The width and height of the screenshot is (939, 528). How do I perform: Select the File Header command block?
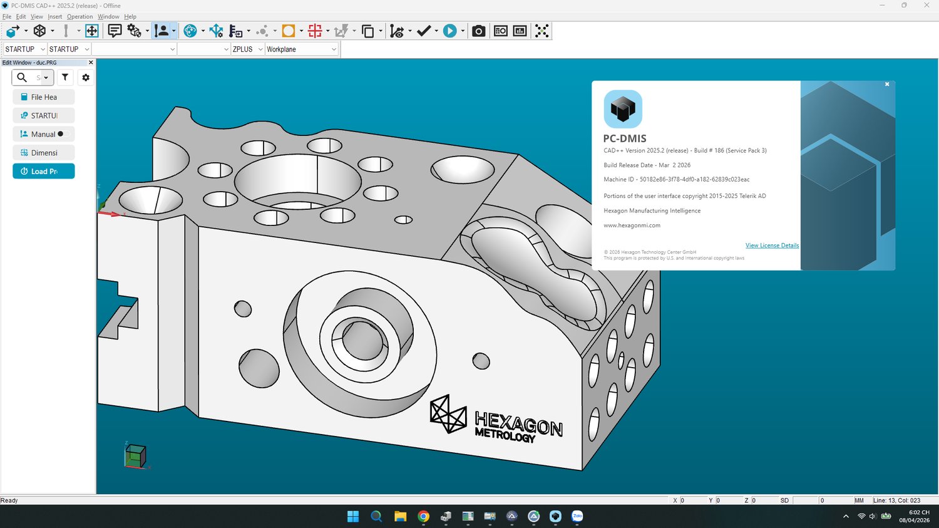tap(44, 97)
